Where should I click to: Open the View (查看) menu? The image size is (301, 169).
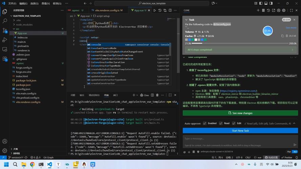(x=46, y=3)
